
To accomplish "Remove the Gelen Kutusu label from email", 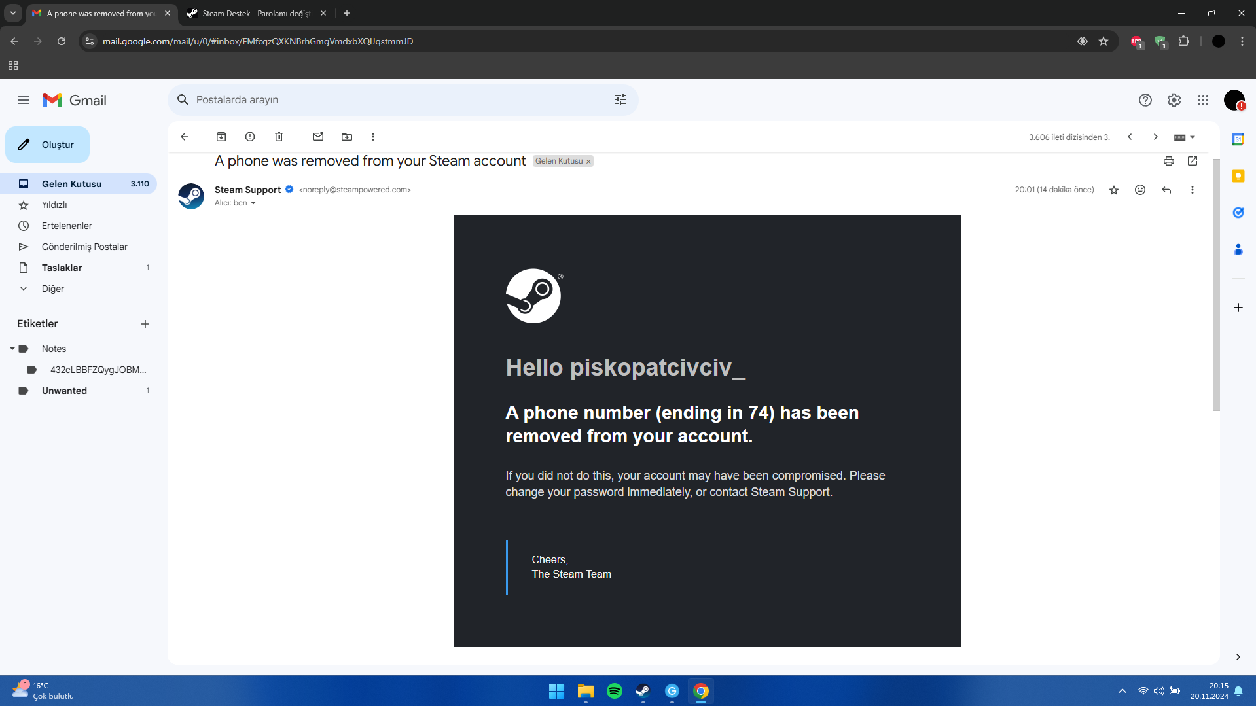I will [588, 162].
